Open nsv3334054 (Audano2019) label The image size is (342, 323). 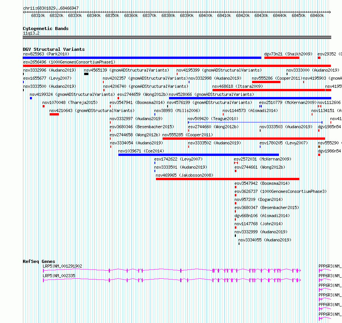coord(136,143)
